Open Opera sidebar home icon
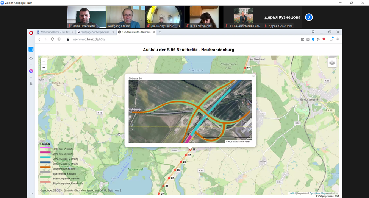Image resolution: width=369 pixels, height=198 pixels. [31, 49]
